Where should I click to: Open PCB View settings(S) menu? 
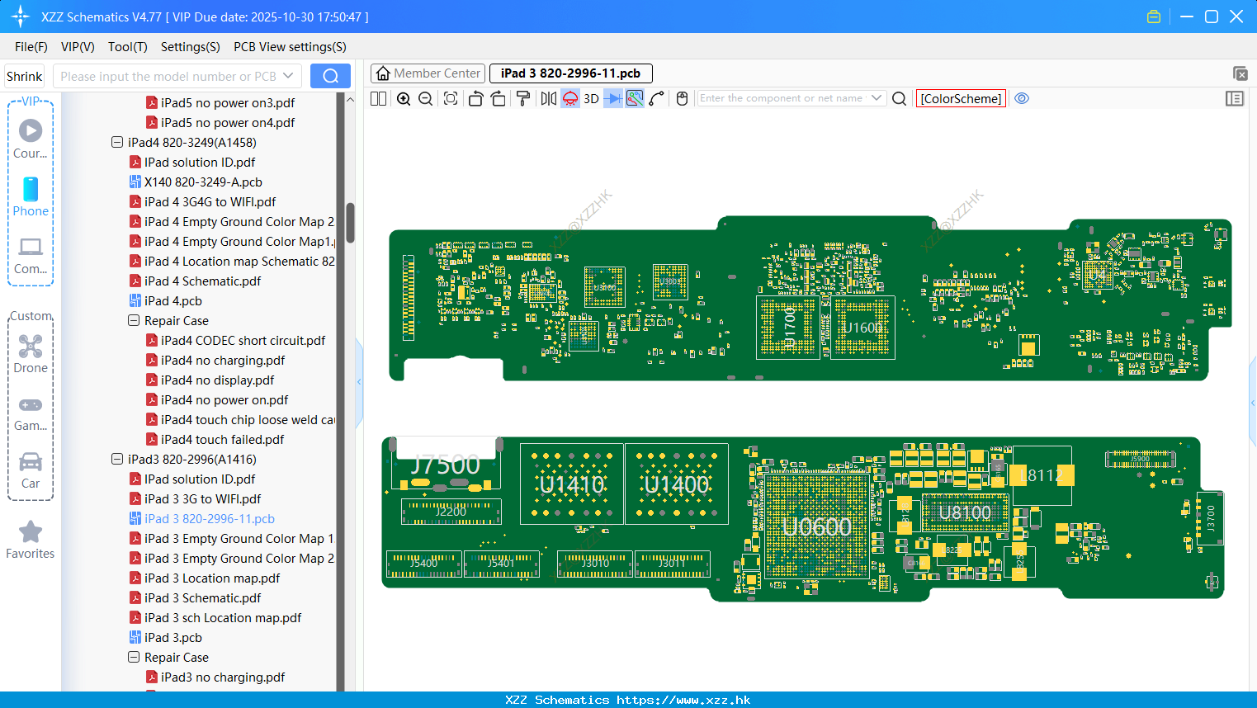[290, 47]
